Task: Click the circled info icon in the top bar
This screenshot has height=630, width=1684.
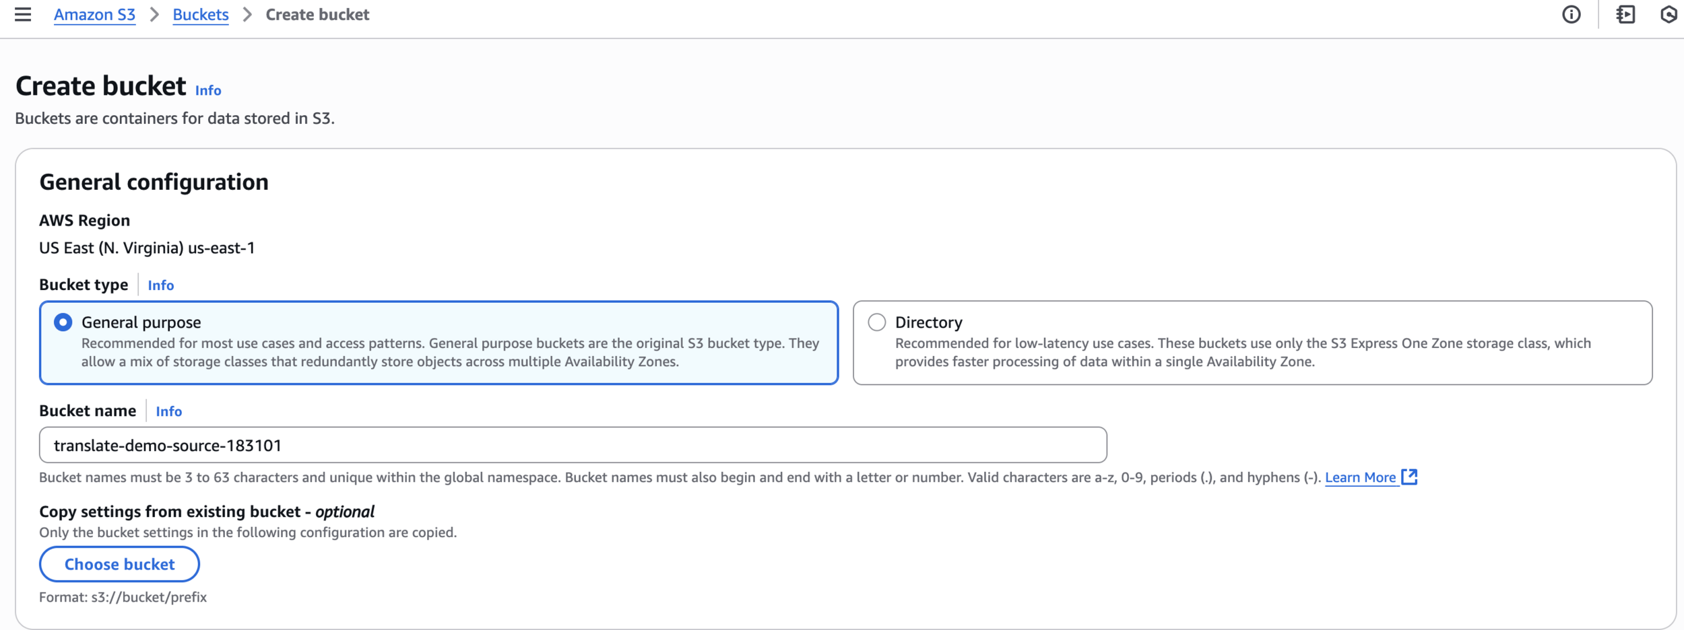Action: (x=1571, y=14)
